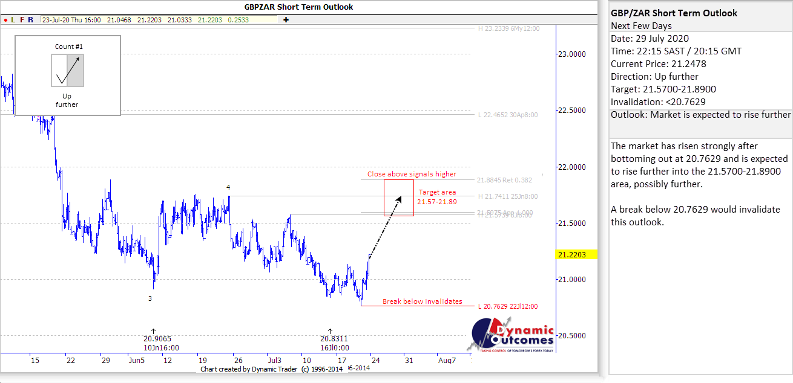
Task: Click the 21.5000 price axis label
Action: [571, 224]
